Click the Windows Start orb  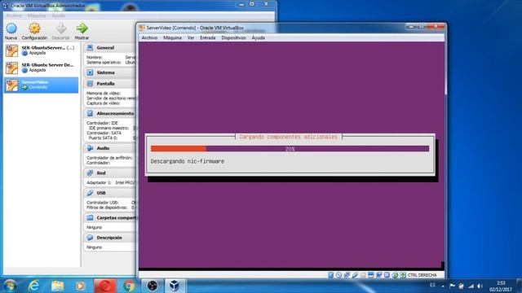tap(10, 286)
